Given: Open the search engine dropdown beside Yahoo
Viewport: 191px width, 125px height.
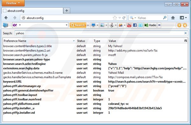Looking at the screenshot, I should tap(135, 18).
